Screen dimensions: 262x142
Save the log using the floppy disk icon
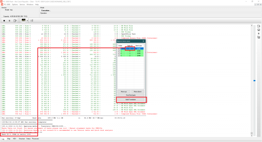(x=259, y=30)
